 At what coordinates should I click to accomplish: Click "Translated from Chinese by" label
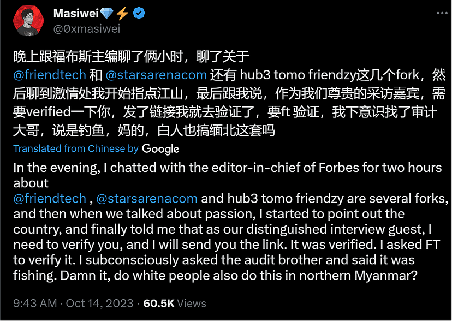76,148
